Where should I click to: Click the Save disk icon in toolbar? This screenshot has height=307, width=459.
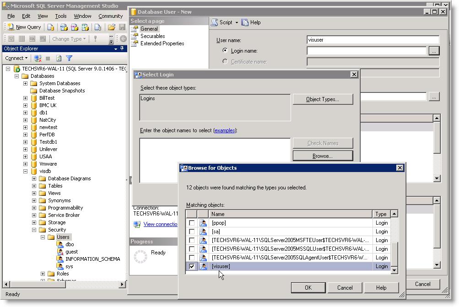[x=122, y=27]
